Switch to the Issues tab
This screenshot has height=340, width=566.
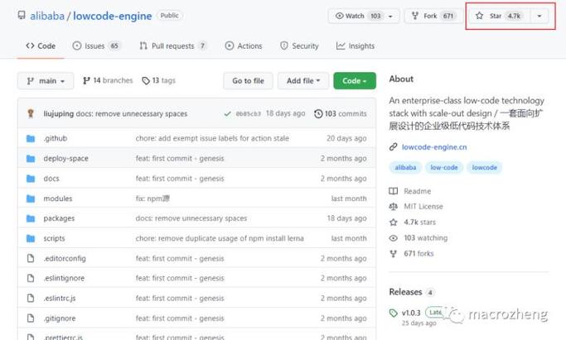[96, 46]
